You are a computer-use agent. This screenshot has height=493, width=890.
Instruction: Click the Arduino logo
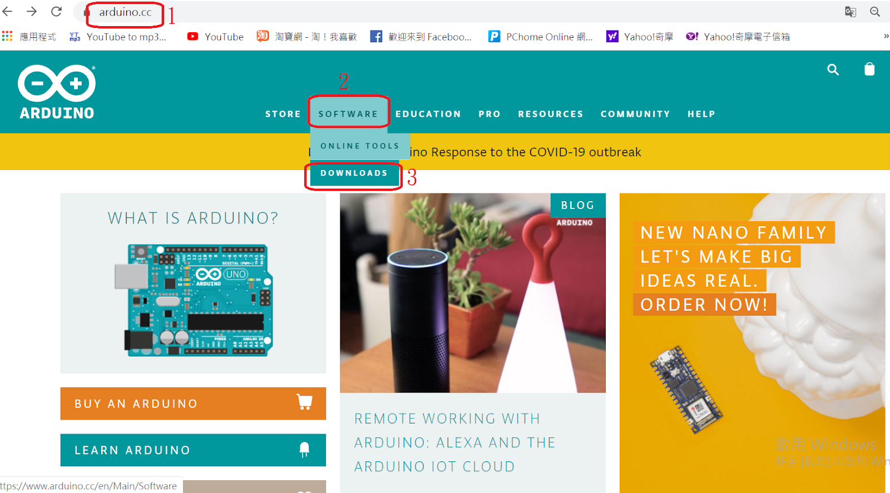coord(57,92)
